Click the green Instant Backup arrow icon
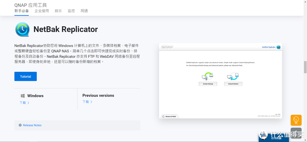 tap(208, 76)
